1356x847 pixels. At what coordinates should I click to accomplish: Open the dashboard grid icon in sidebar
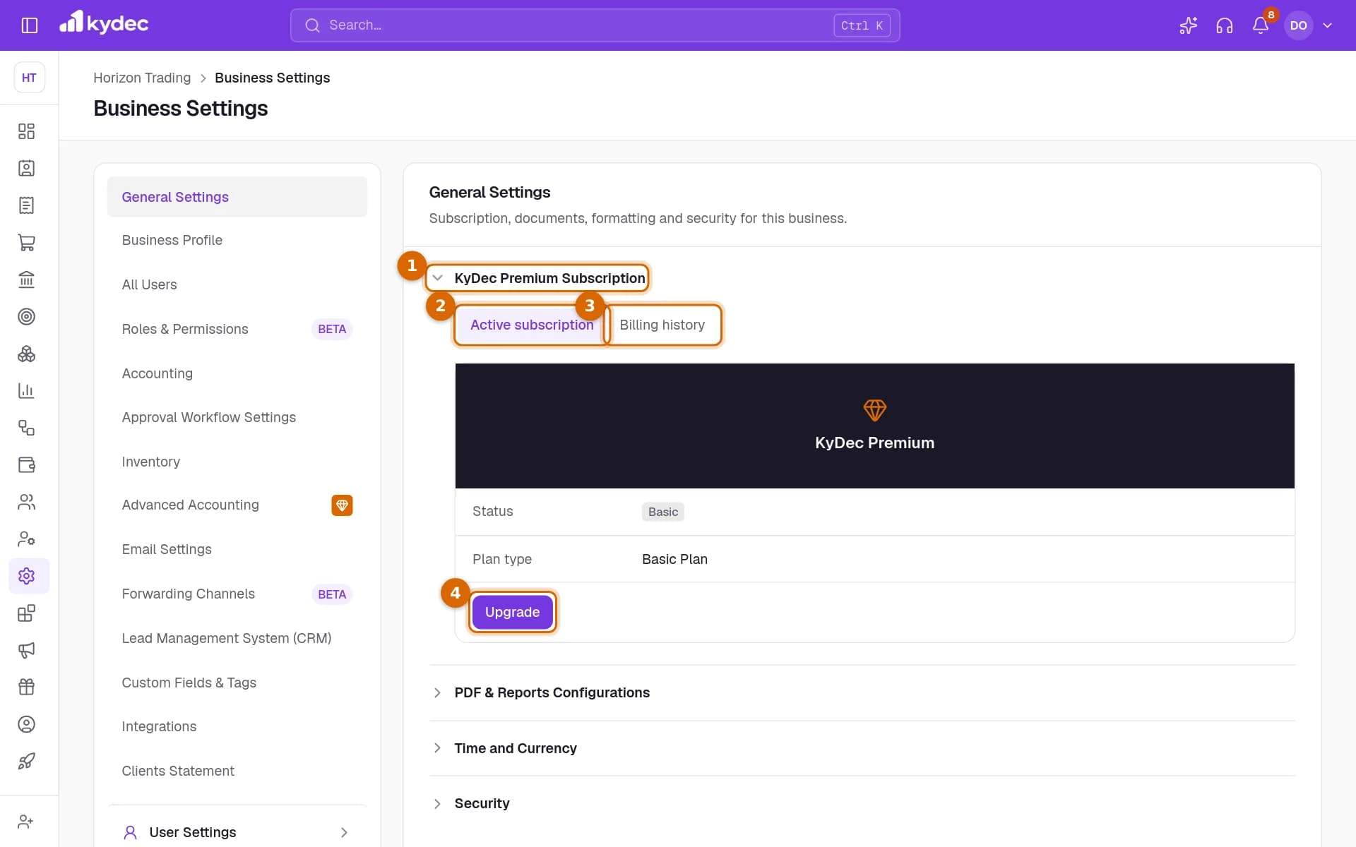pos(26,131)
